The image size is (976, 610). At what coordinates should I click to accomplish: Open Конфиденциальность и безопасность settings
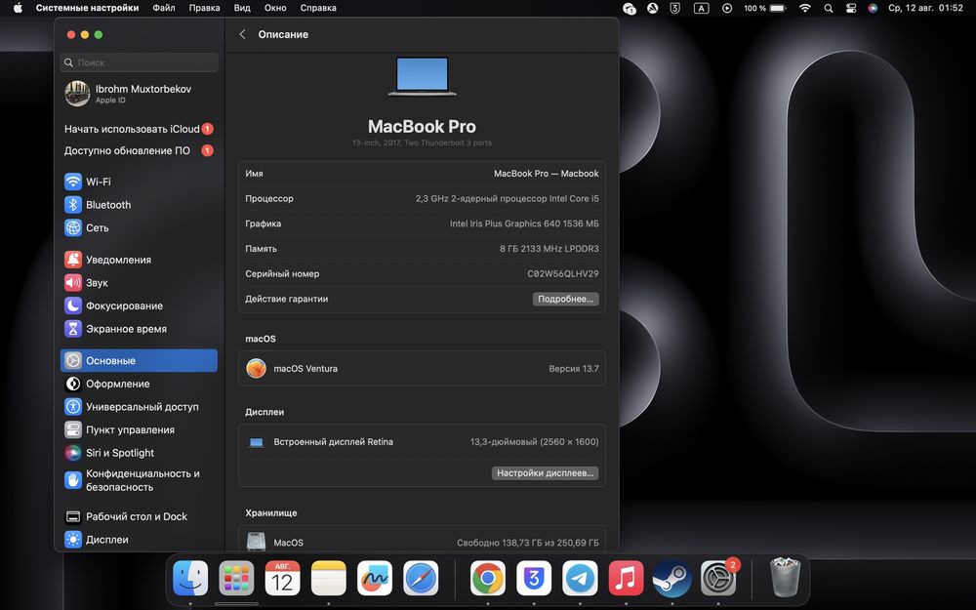139,480
